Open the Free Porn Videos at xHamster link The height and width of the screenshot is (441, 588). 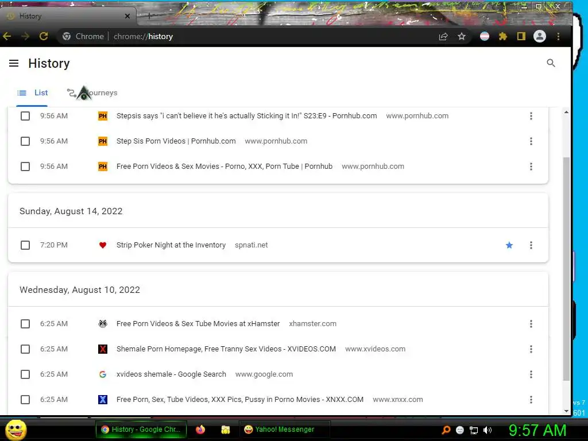tap(198, 324)
